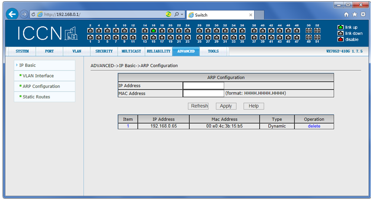
Task: Select SFP port 52 icon
Action: (x=317, y=31)
